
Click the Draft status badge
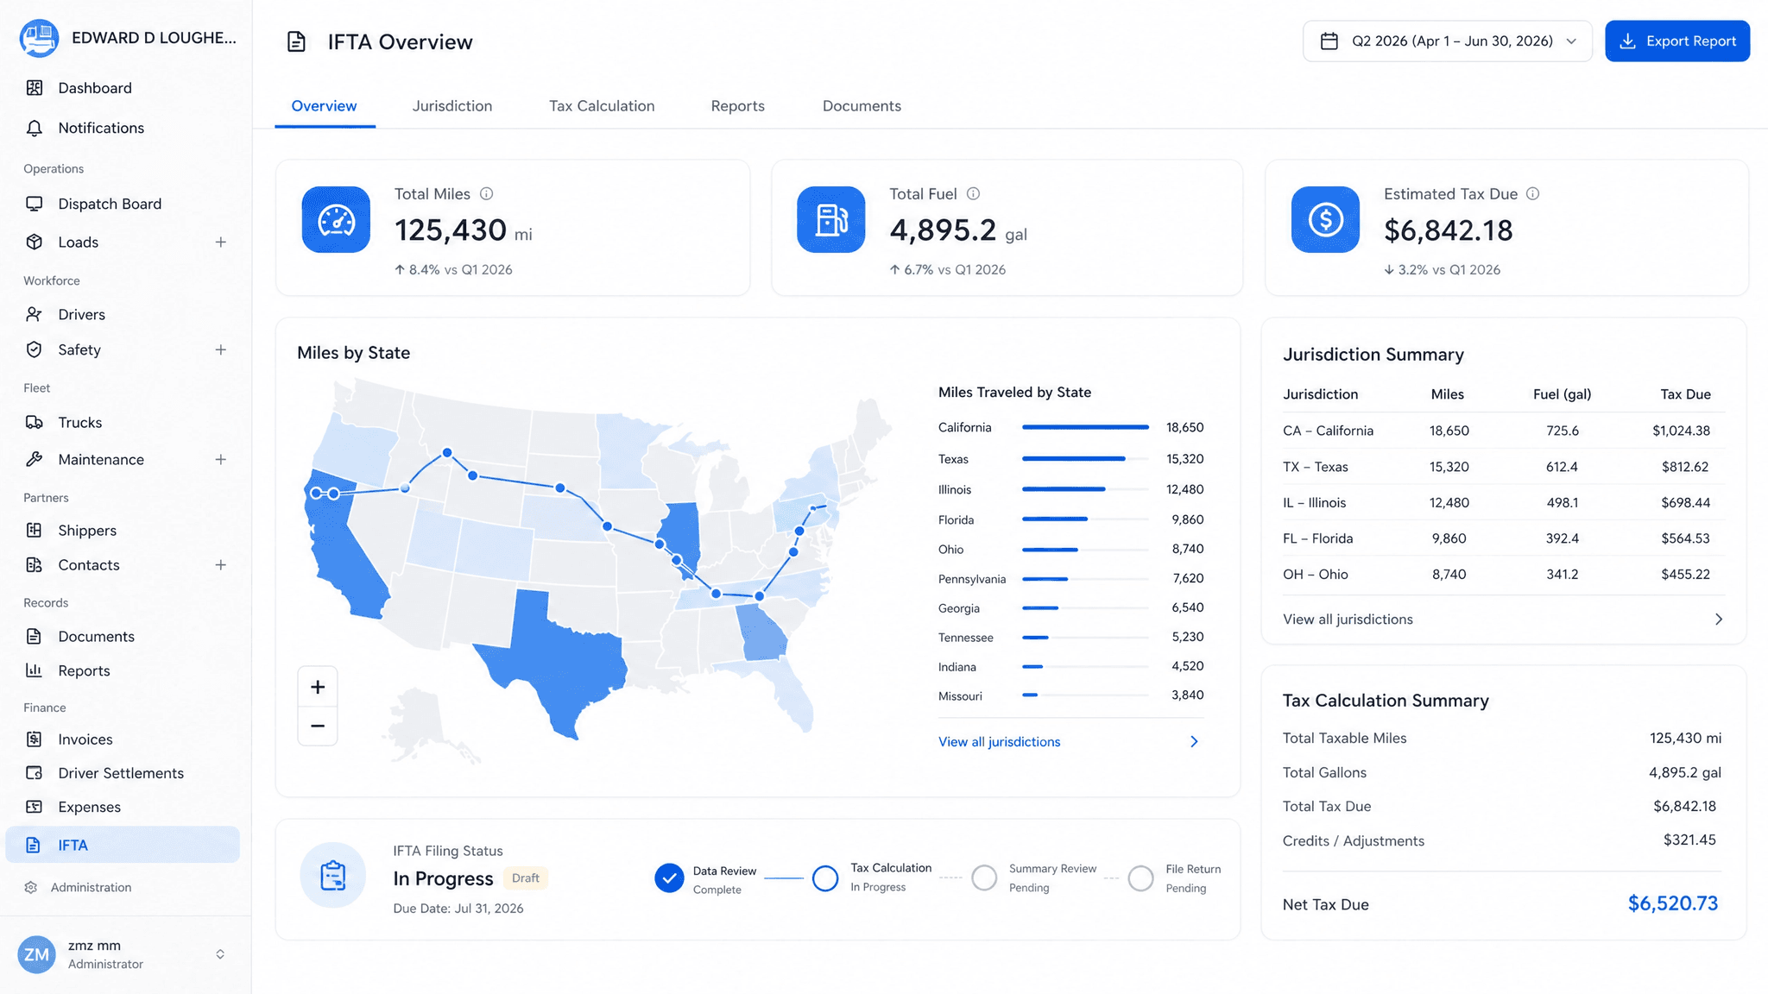coord(525,878)
